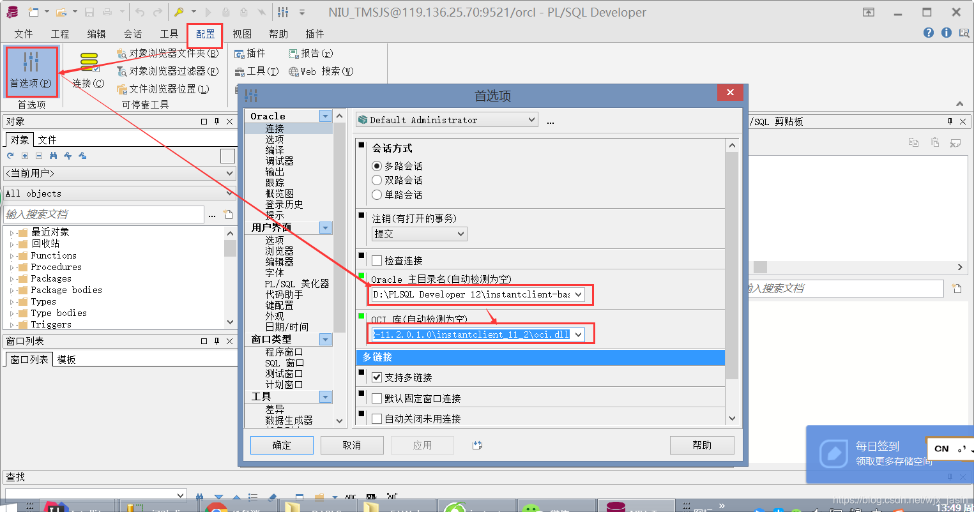
Task: Click the object search input field (输入搜索文档)
Action: [104, 215]
